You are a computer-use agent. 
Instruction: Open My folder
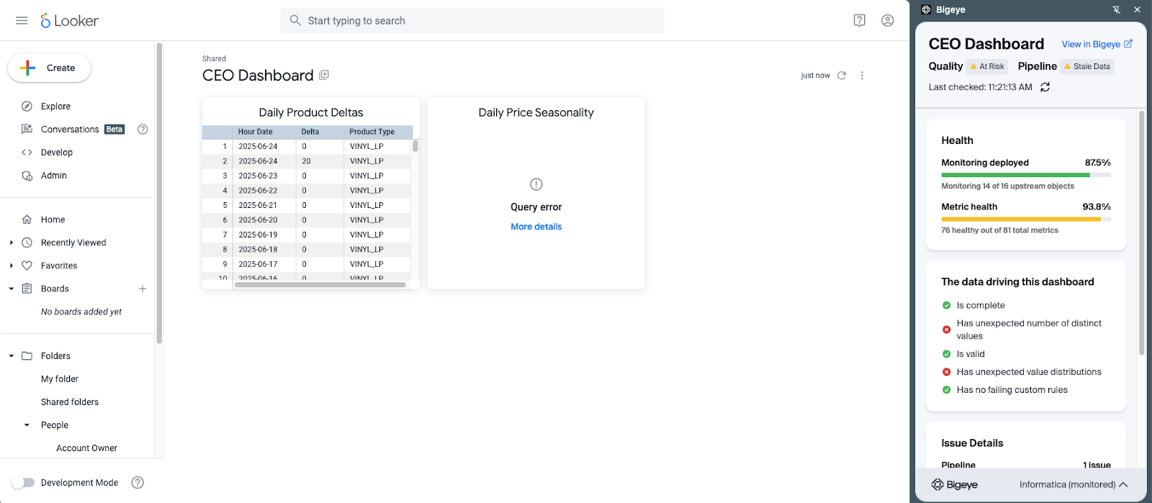pyautogui.click(x=60, y=379)
